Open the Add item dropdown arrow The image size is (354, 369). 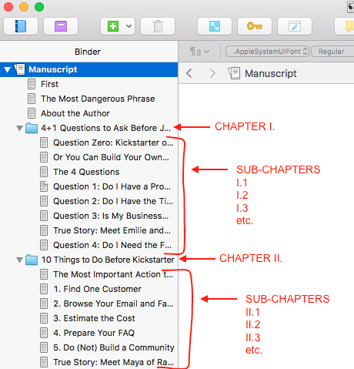click(x=129, y=26)
